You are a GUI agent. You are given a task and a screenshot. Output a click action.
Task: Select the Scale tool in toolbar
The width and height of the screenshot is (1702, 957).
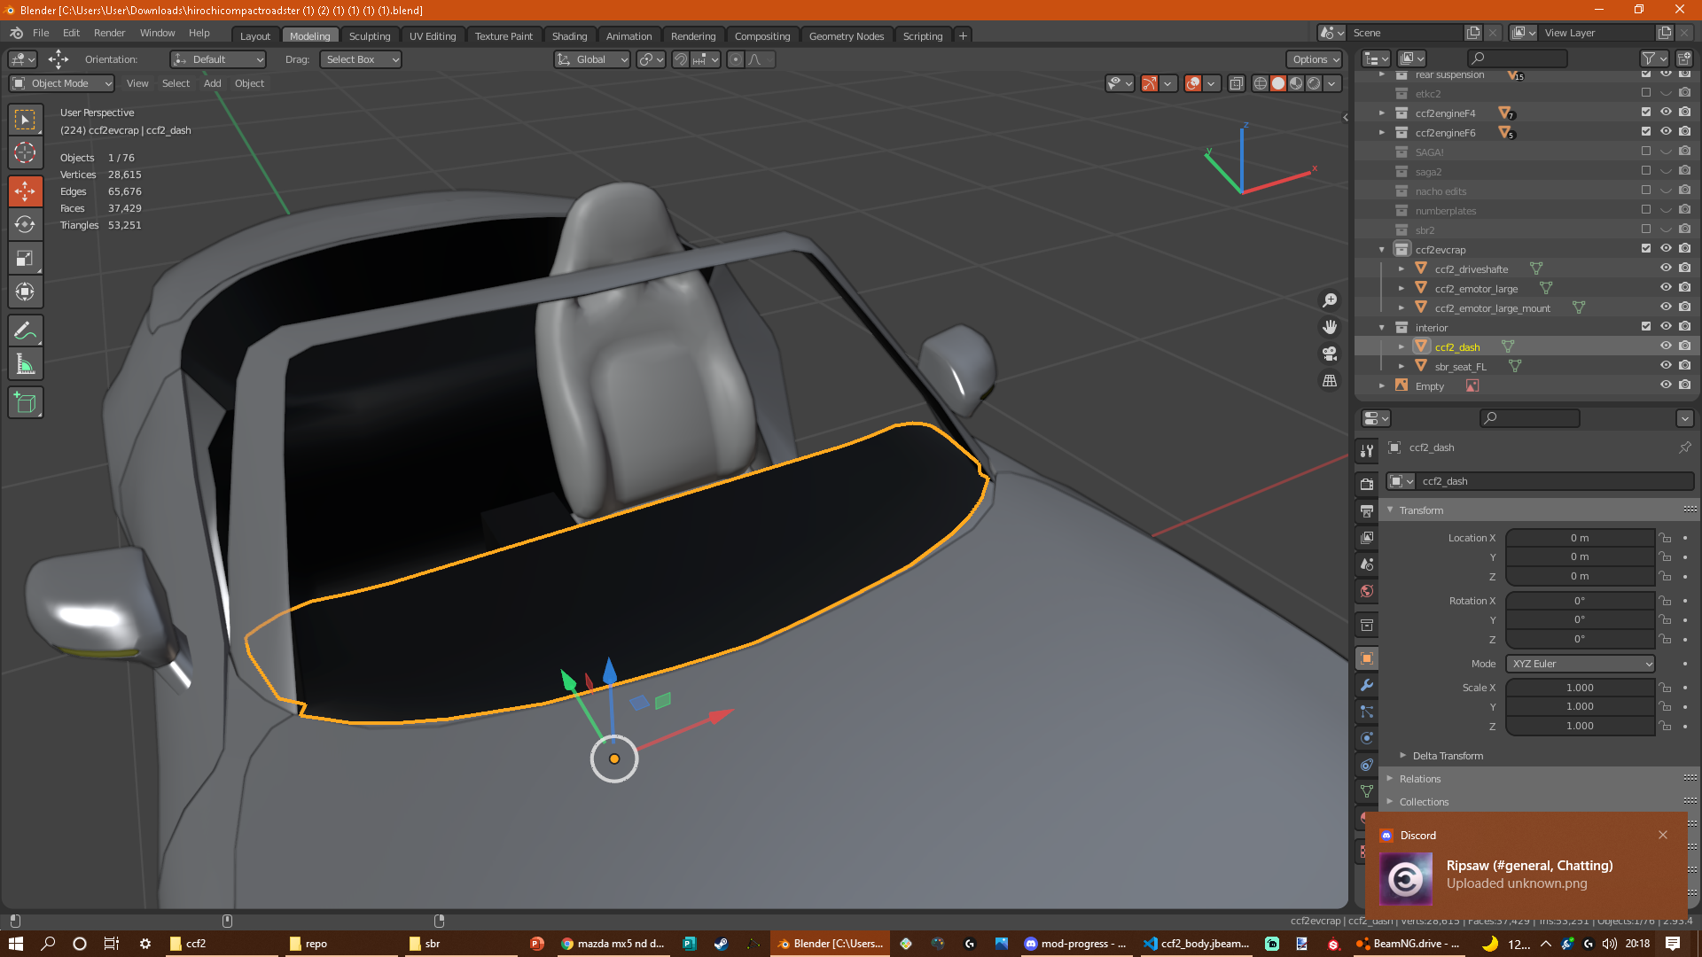point(25,258)
